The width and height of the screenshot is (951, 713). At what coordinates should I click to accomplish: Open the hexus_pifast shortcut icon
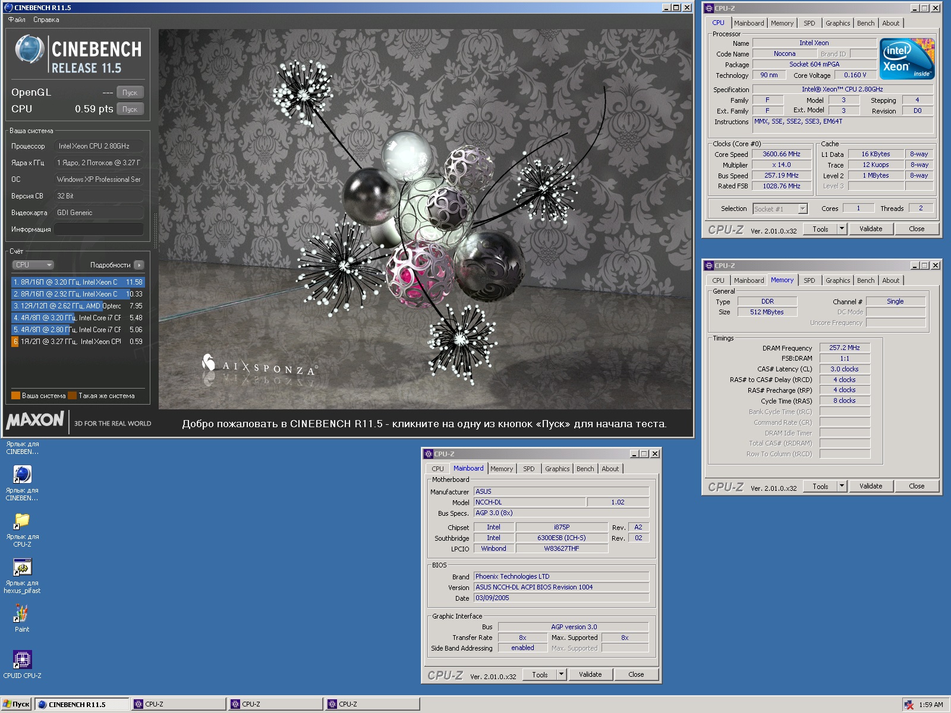tap(22, 567)
